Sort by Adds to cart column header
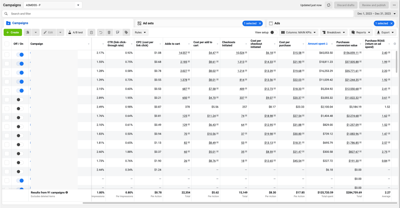Screen dimensions: 400x208 point(172,44)
